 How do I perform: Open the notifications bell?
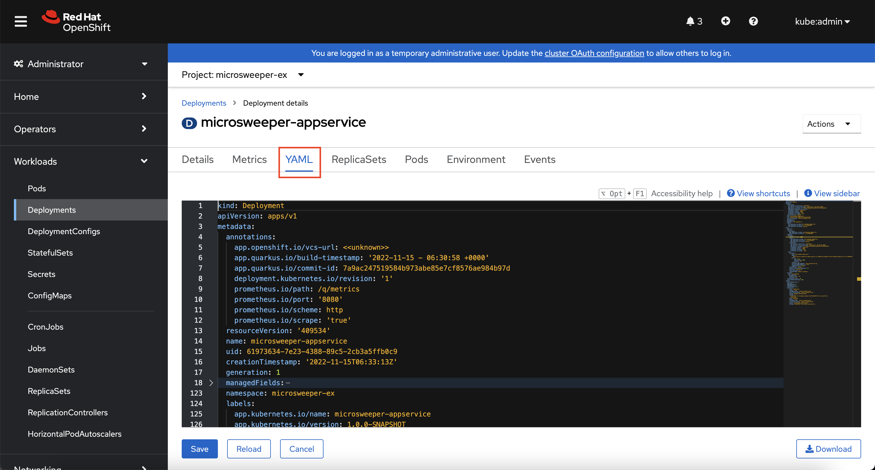click(x=694, y=21)
